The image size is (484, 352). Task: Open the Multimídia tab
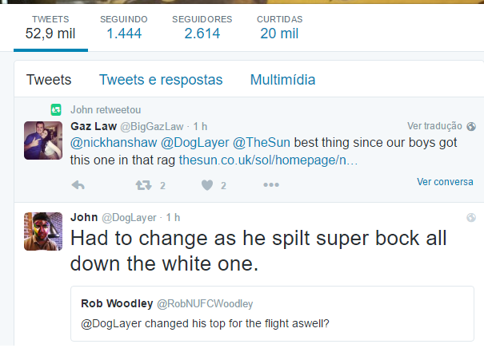(282, 80)
